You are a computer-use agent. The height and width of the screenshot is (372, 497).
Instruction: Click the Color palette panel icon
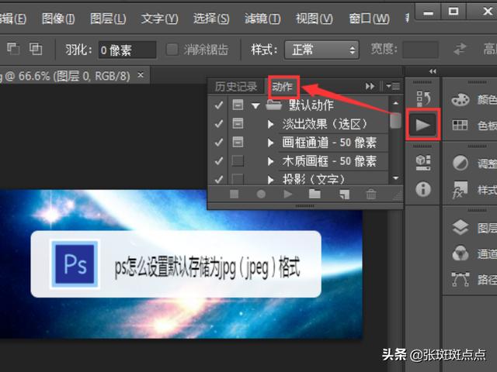pos(461,99)
